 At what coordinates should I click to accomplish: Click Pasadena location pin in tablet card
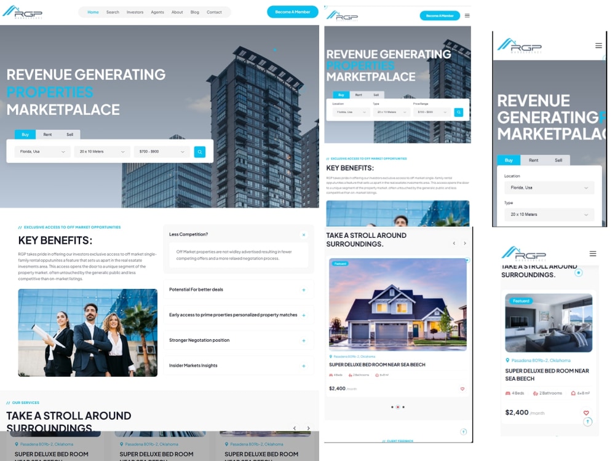pyautogui.click(x=331, y=357)
